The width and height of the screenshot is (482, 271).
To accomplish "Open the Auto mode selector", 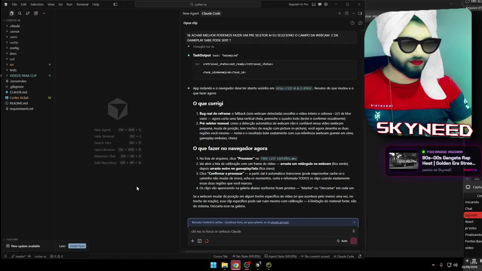I will click(342, 241).
